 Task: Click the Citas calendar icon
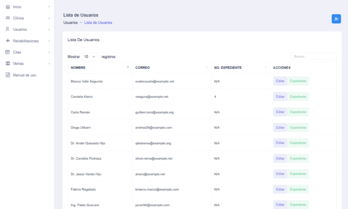click(x=7, y=52)
